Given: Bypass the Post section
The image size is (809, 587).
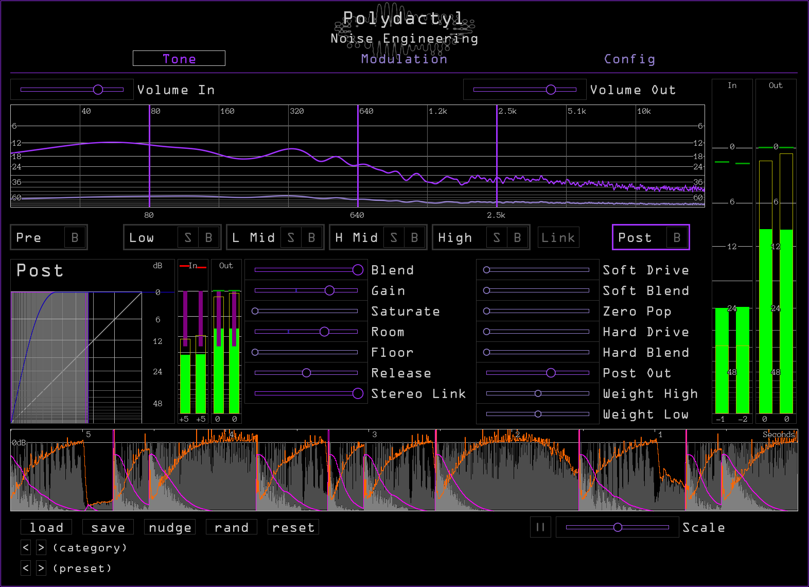Looking at the screenshot, I should point(677,237).
